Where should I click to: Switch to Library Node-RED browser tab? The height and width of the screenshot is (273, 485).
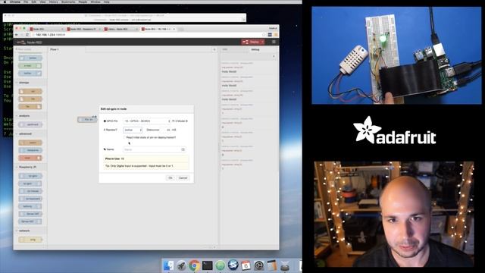120,29
